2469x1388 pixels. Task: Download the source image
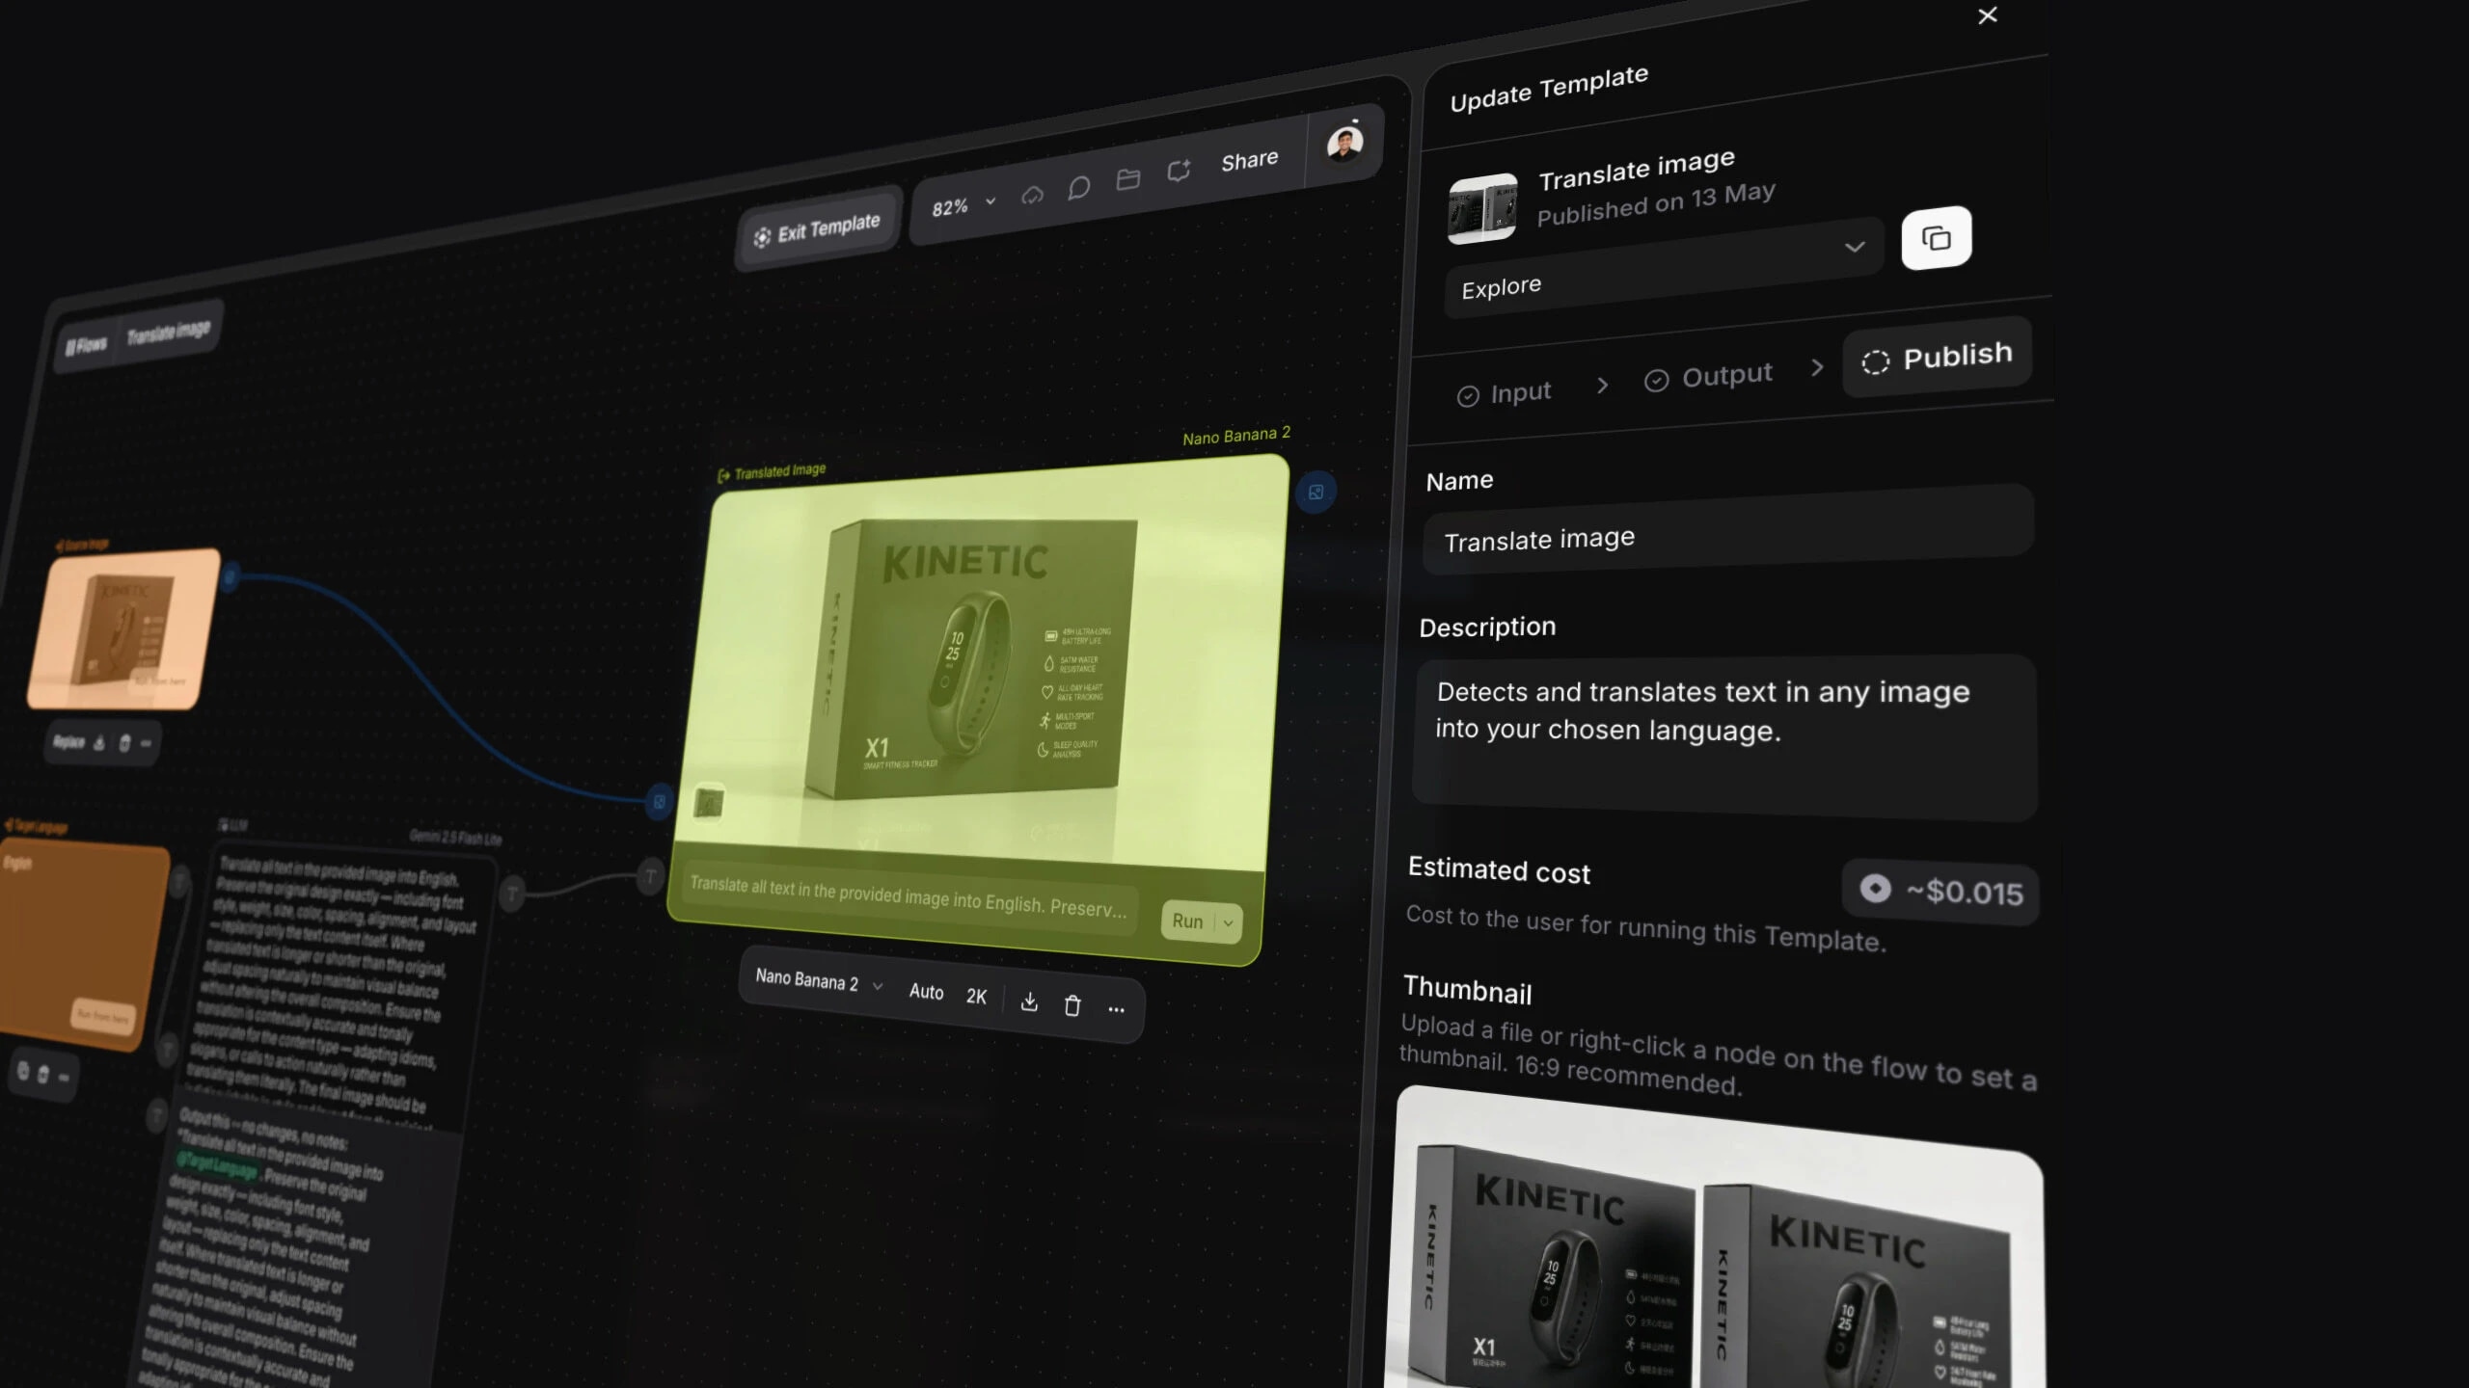99,742
